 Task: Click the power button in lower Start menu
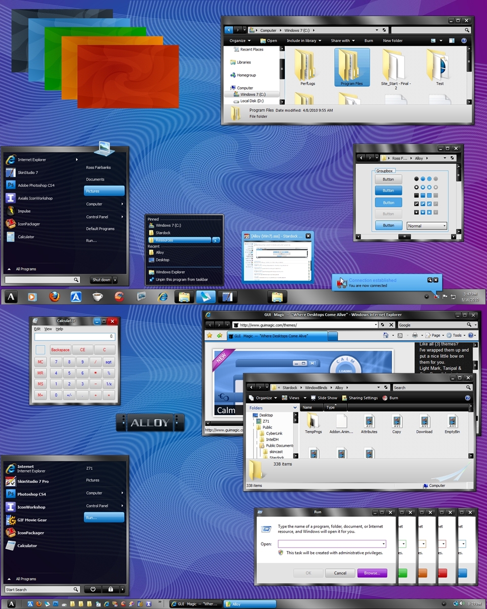coord(93,589)
